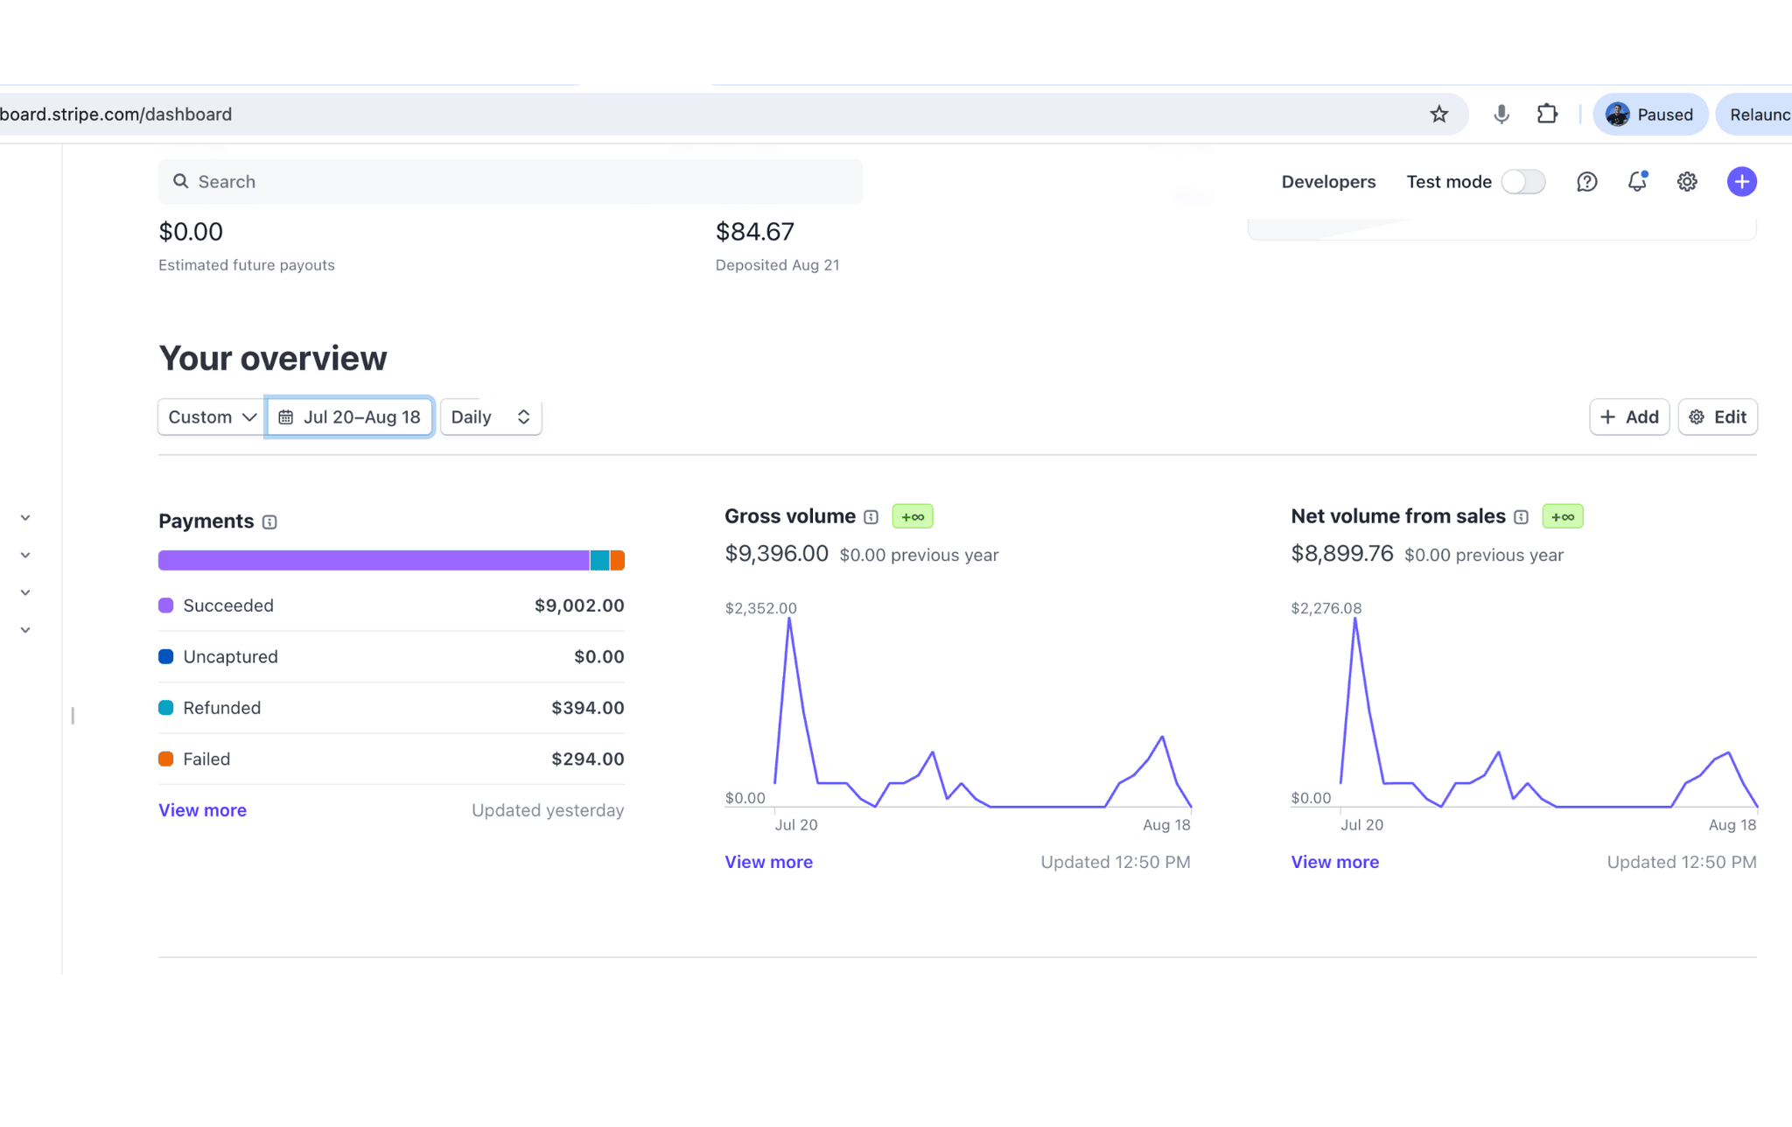Click the microphone icon in address bar
1792x1127 pixels.
[1501, 115]
